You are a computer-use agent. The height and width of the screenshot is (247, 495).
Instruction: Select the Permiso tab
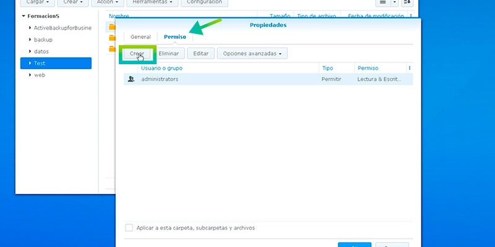[175, 37]
